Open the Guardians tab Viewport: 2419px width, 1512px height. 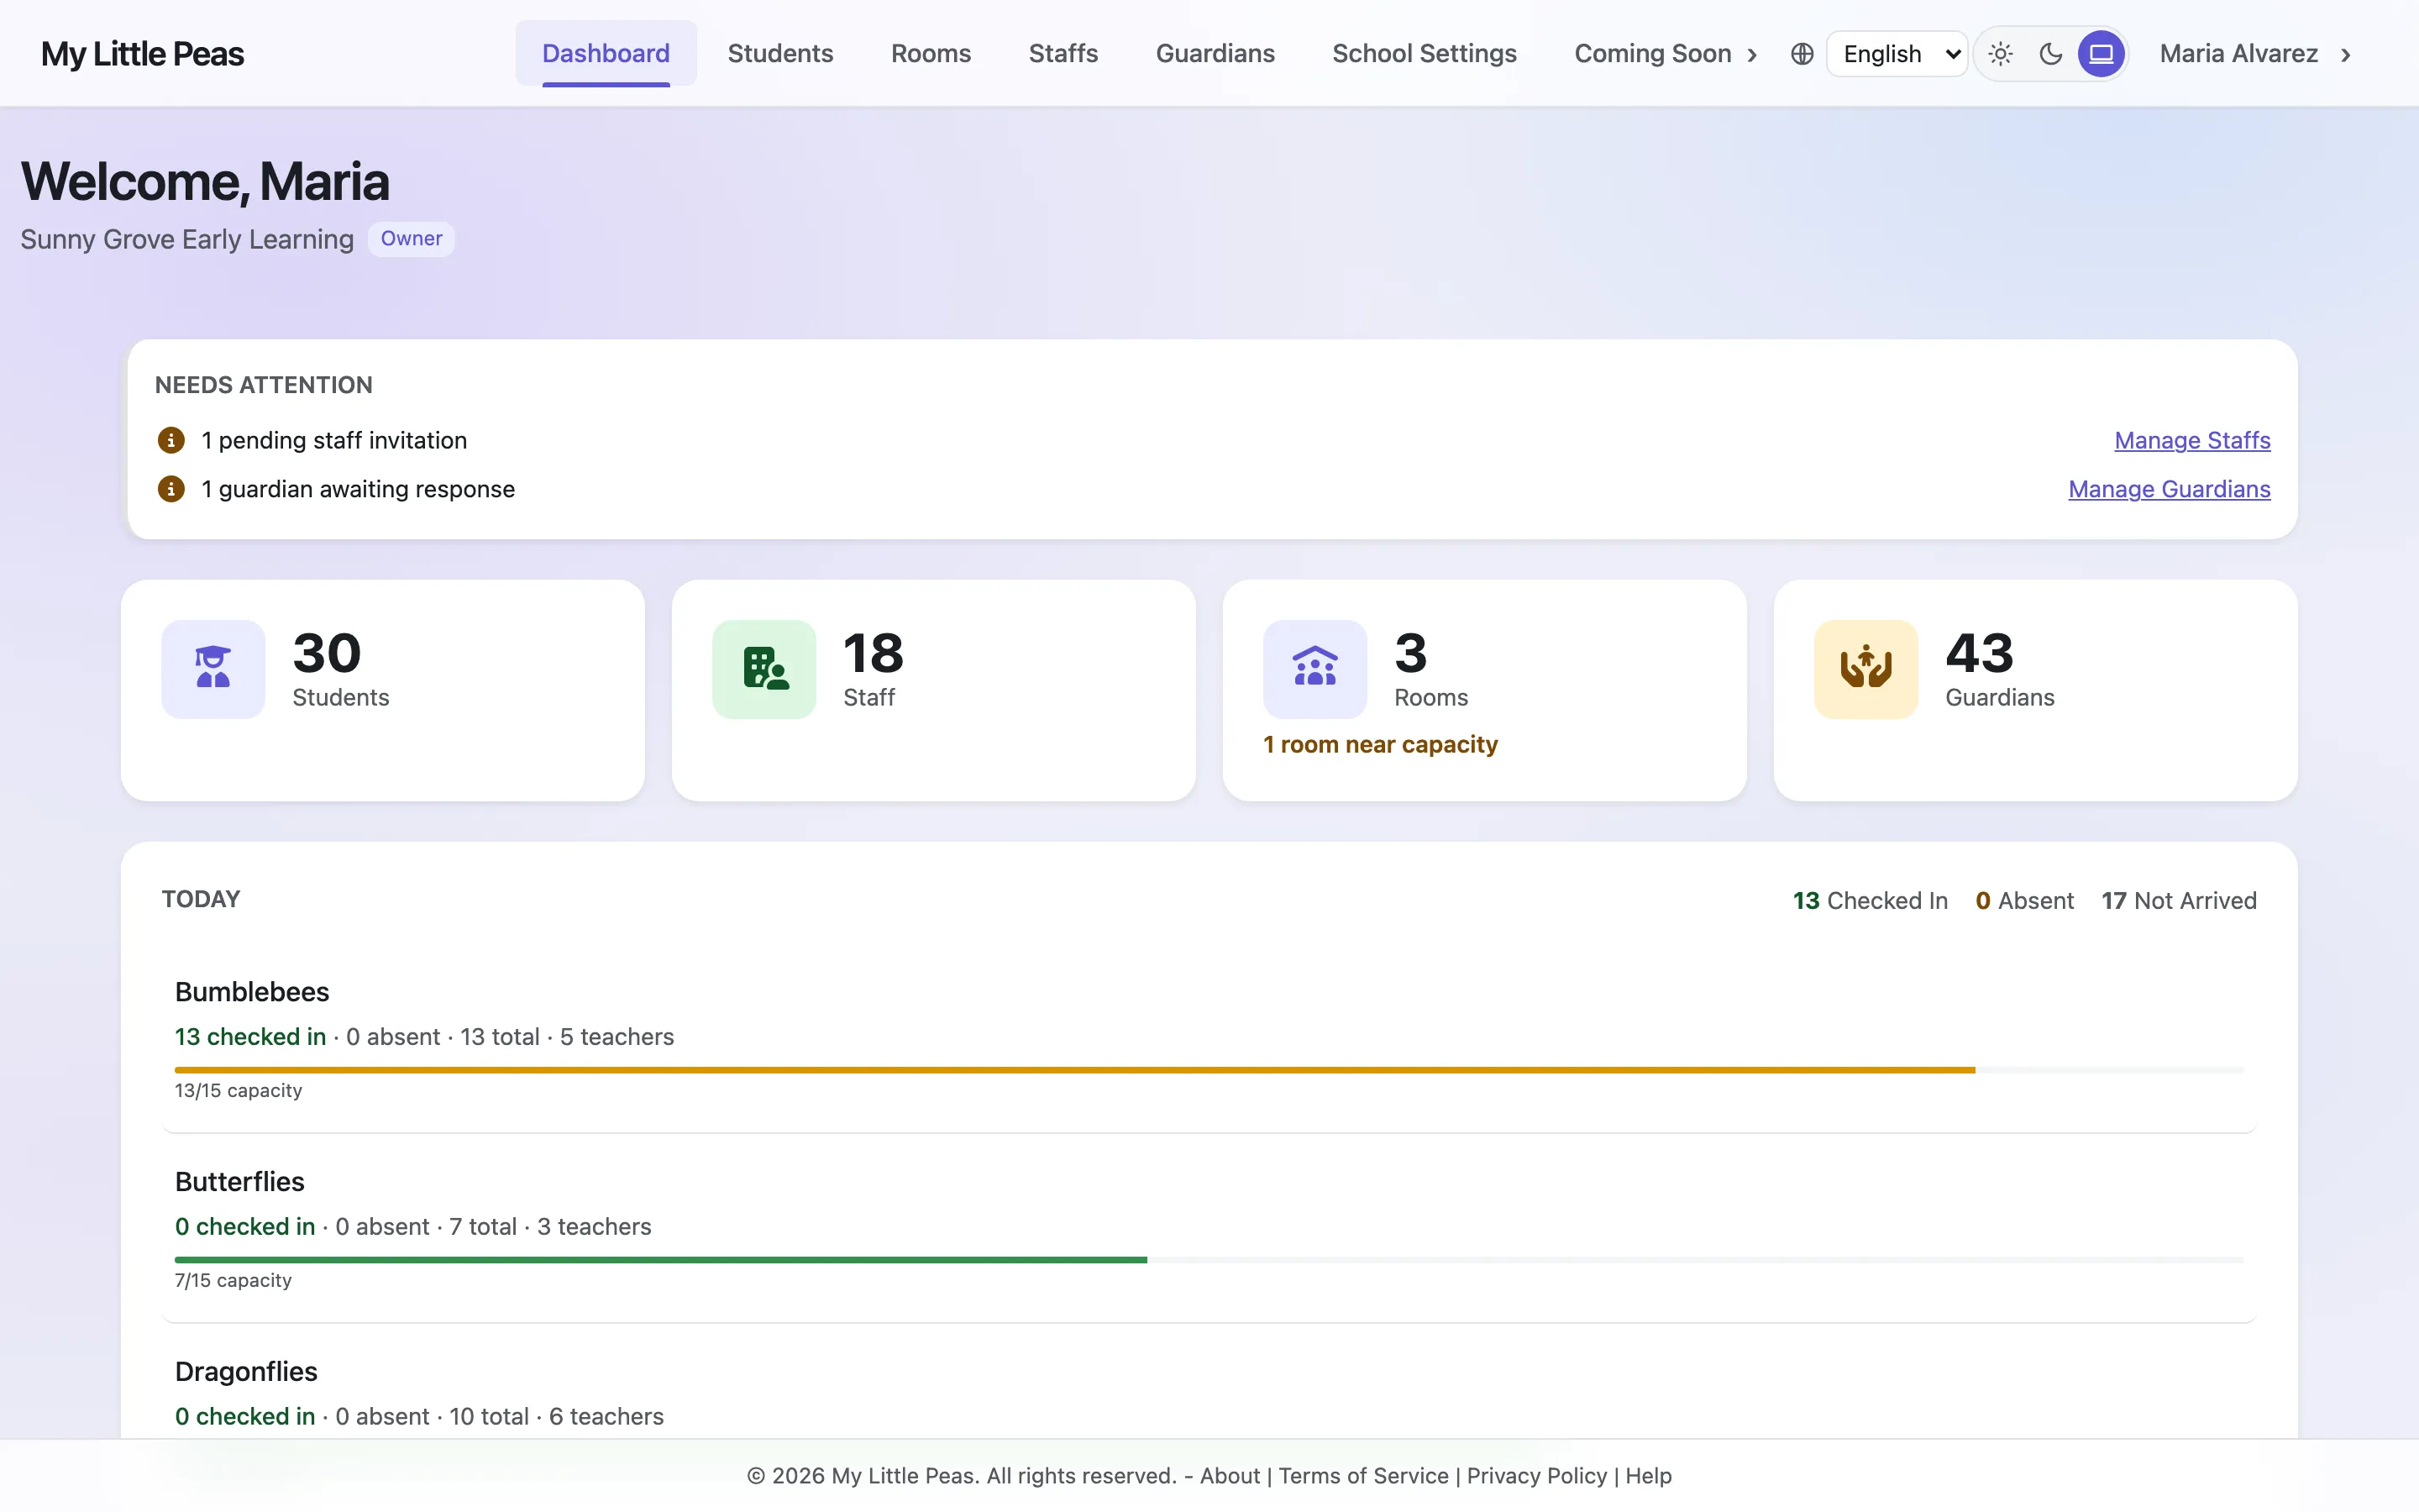[1215, 54]
